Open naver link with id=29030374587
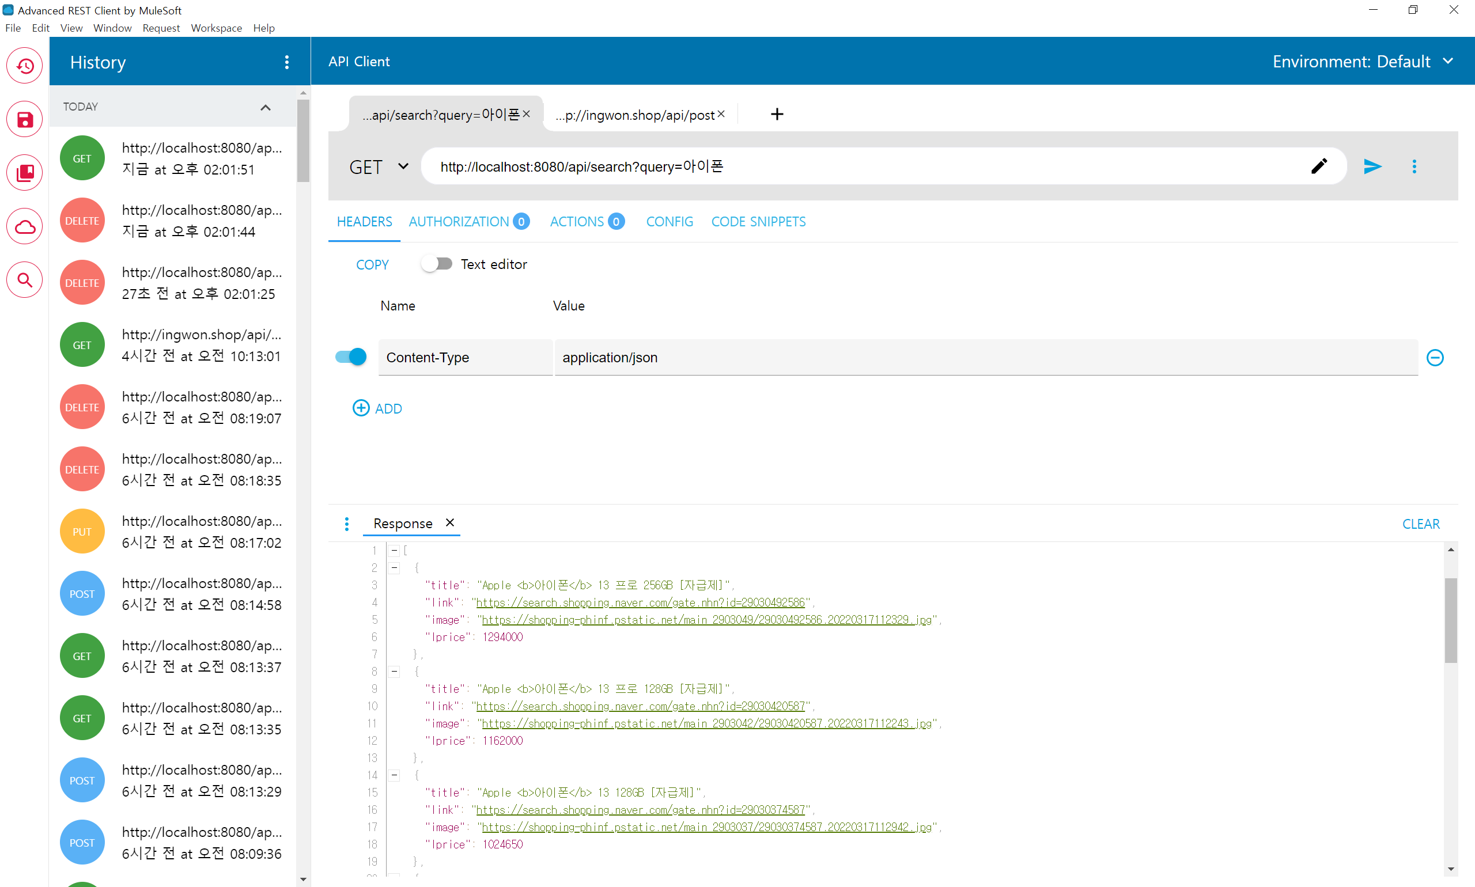Viewport: 1475px width, 887px height. (640, 810)
